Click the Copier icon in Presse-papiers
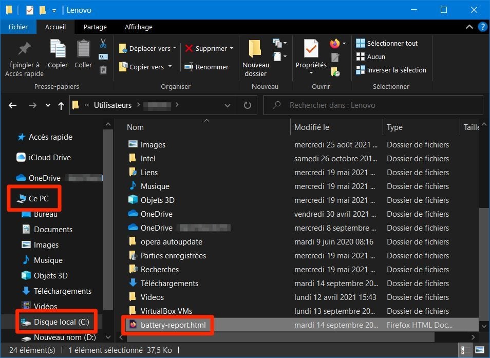 click(58, 48)
